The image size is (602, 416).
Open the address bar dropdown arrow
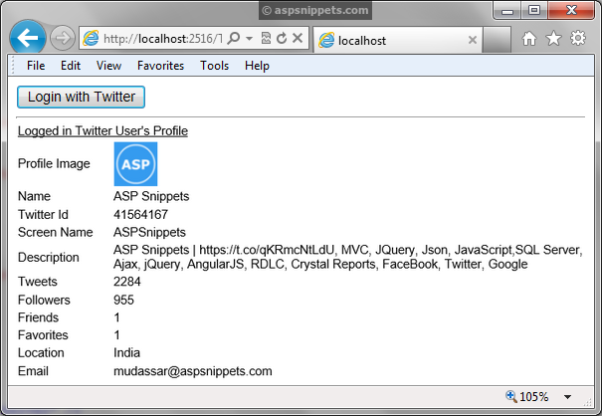[x=249, y=39]
